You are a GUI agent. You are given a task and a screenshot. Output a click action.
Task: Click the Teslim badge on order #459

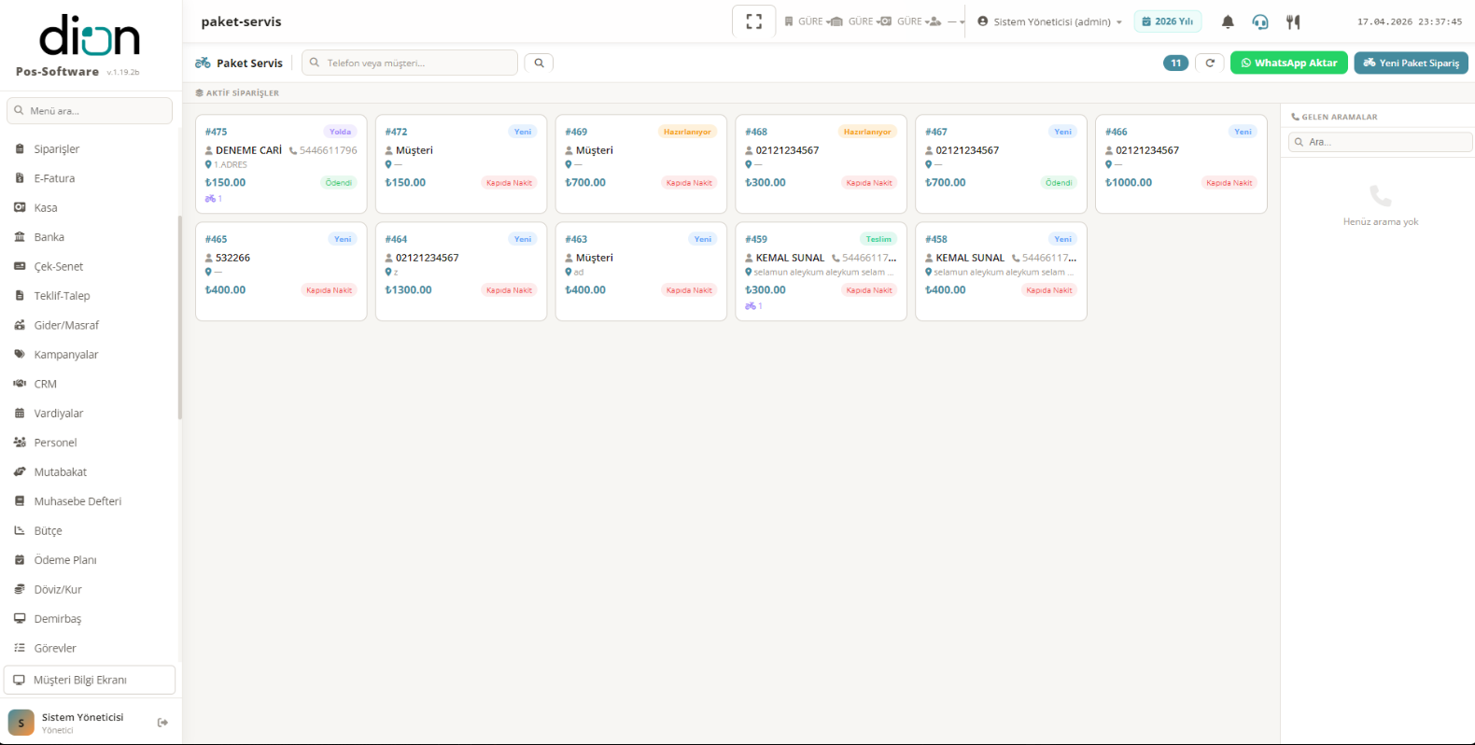click(878, 239)
